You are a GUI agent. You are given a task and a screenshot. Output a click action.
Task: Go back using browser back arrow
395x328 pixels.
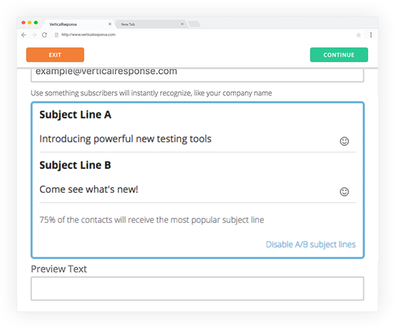23,35
